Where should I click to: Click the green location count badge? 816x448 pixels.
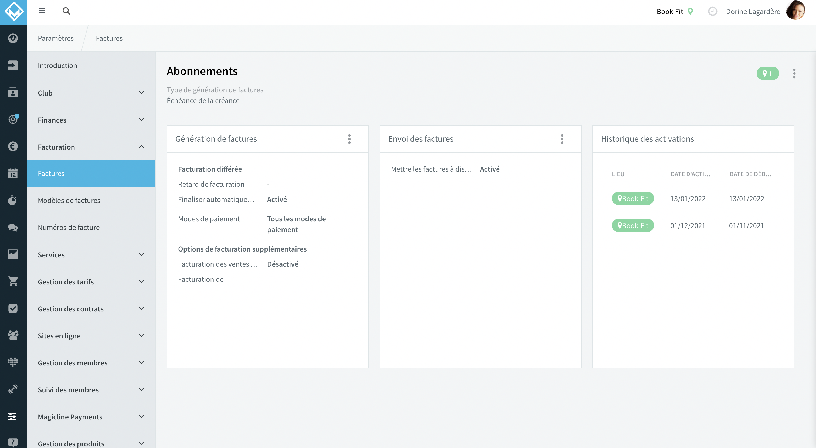click(x=767, y=73)
